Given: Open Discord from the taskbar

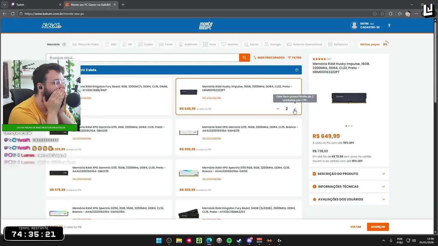Looking at the screenshot, I should (x=249, y=241).
